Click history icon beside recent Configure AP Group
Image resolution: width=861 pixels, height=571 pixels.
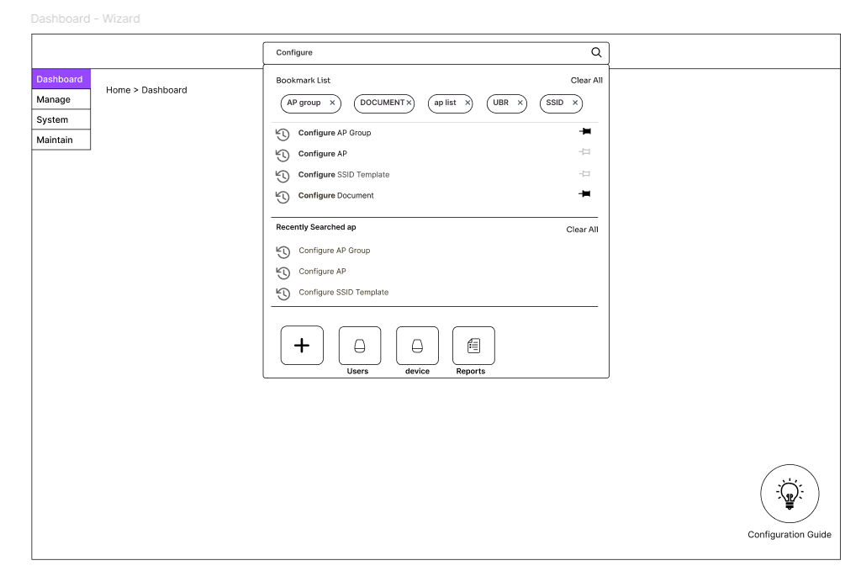click(x=283, y=251)
